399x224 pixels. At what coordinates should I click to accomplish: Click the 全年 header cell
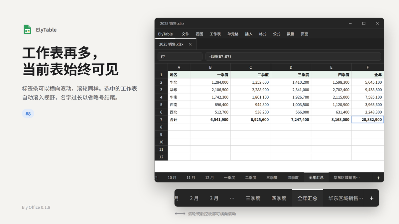(x=368, y=75)
